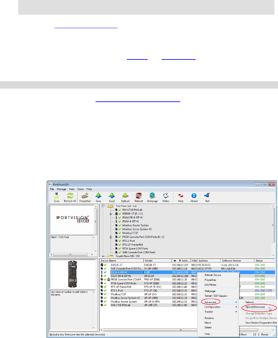This screenshot has width=278, height=338.
Task: Click green checkmark beside RTS 2-Port in tree
Action: pos(120,241)
